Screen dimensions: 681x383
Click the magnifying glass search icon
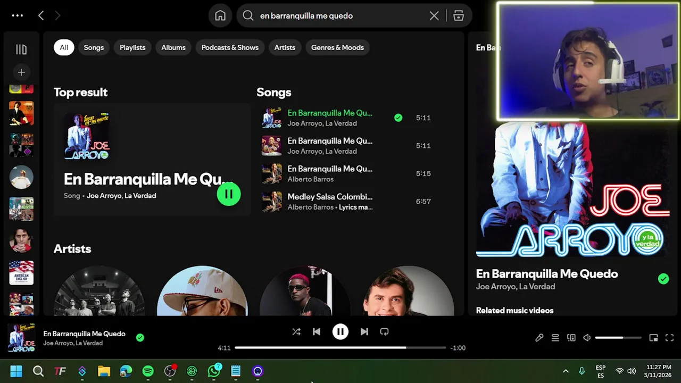248,15
